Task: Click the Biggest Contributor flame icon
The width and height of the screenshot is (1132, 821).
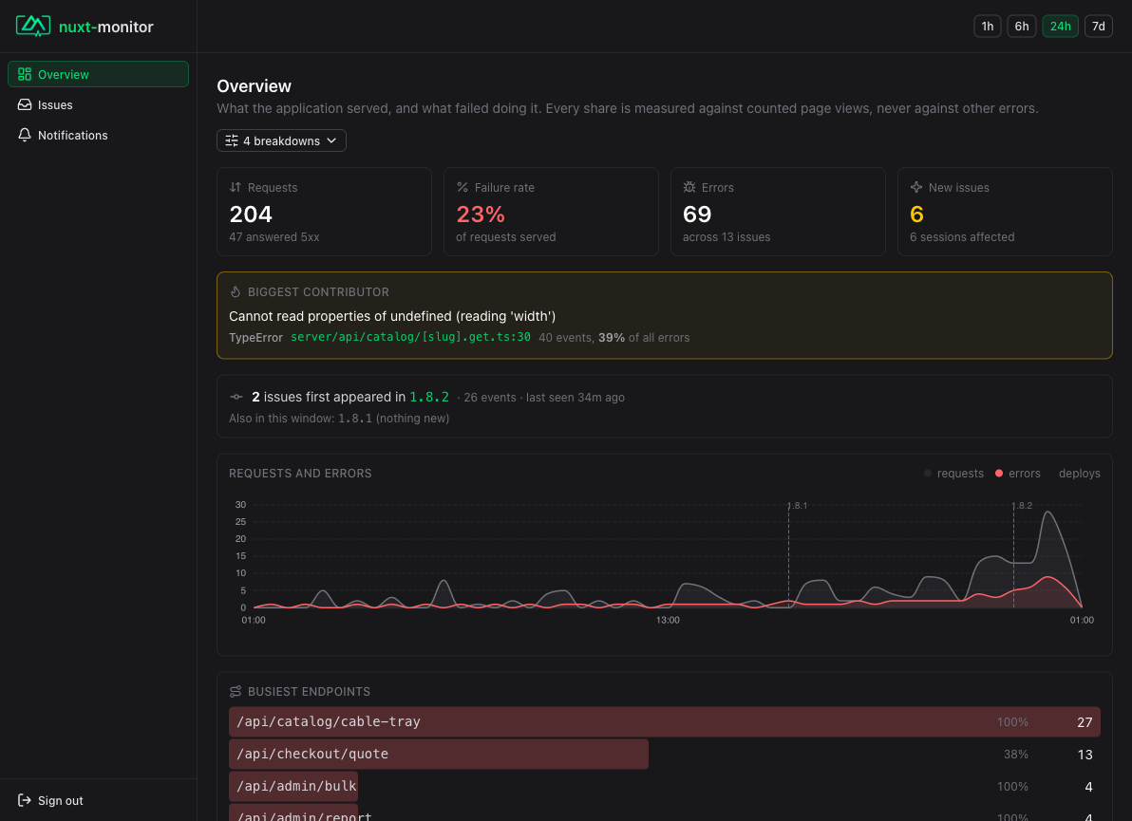Action: 236,291
